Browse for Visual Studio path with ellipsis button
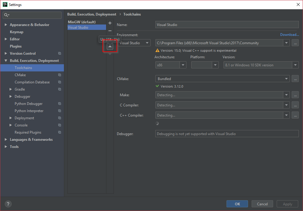 pyautogui.click(x=295, y=43)
